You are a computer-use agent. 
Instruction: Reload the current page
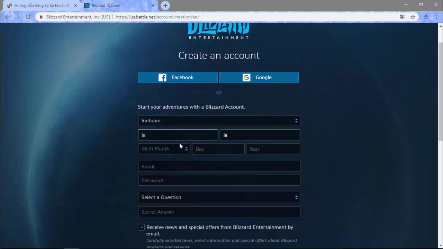28,17
